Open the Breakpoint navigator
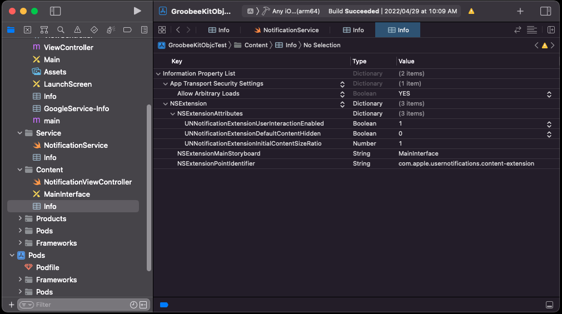 [x=127, y=30]
